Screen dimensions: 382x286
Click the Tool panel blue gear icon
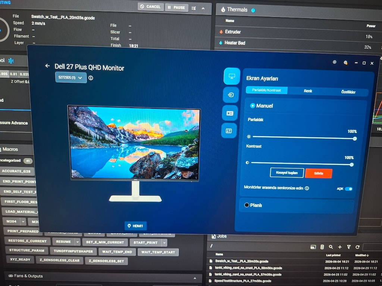tap(11, 61)
